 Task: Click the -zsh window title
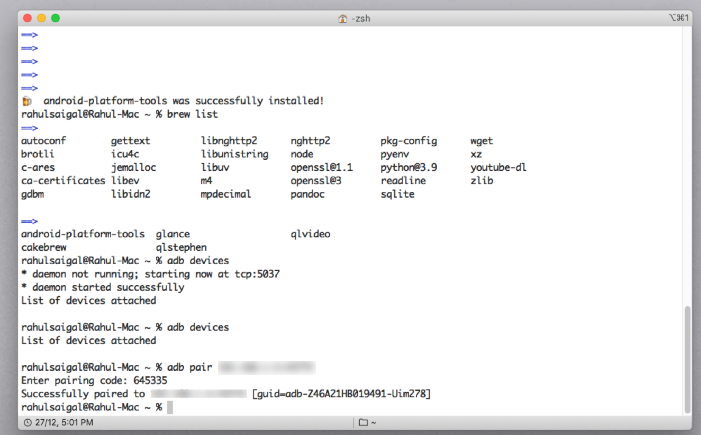[x=360, y=18]
